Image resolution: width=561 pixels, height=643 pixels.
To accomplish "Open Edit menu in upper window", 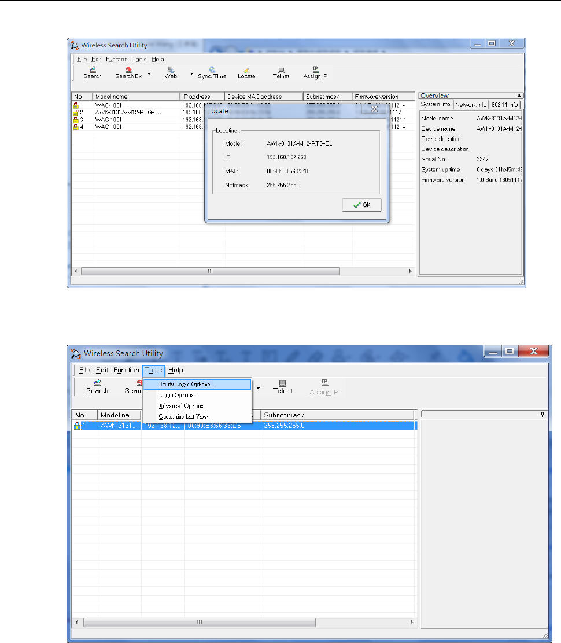I will (x=97, y=59).
